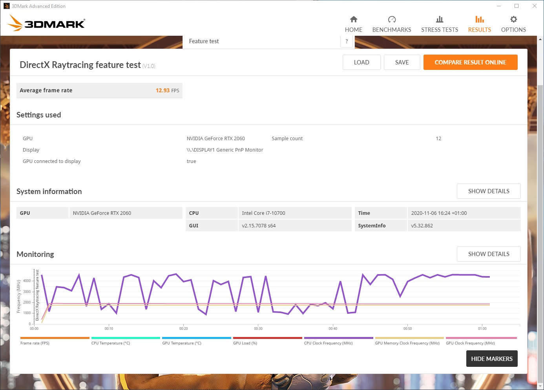Go to STRESS TESTS menu label
Image resolution: width=544 pixels, height=390 pixels.
pyautogui.click(x=440, y=30)
